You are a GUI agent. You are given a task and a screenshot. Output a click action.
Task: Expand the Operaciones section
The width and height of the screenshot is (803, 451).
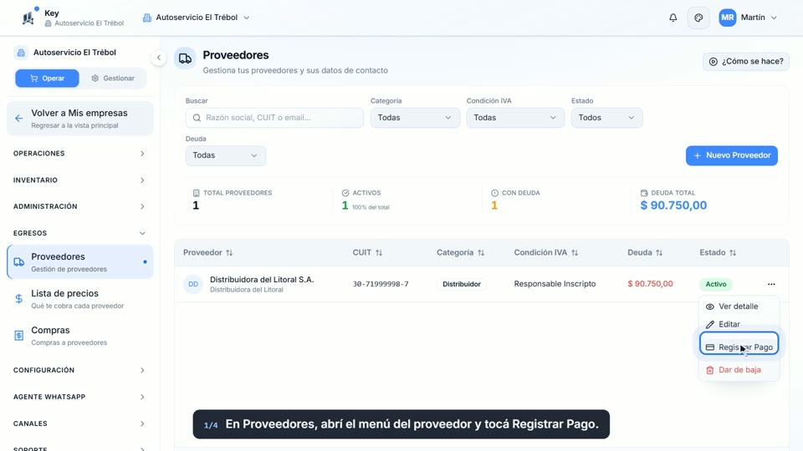[x=79, y=154]
